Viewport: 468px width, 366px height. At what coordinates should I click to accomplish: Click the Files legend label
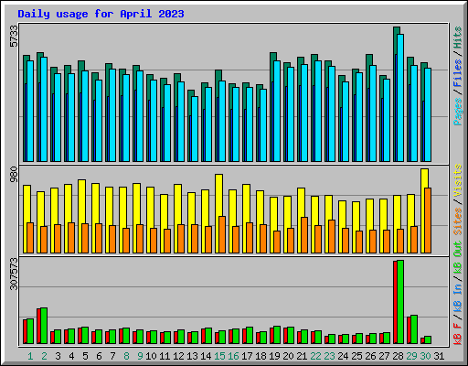[x=458, y=73]
